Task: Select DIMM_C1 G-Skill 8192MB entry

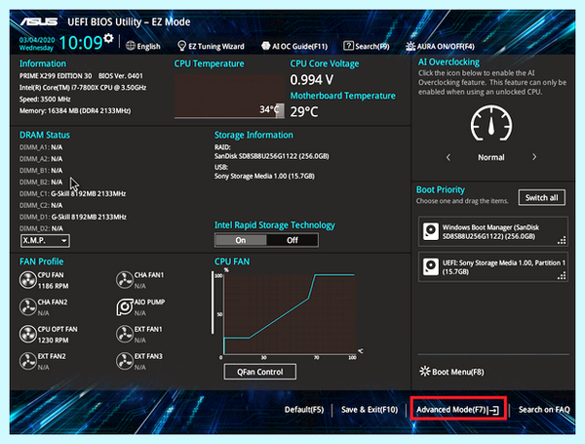Action: click(x=73, y=193)
